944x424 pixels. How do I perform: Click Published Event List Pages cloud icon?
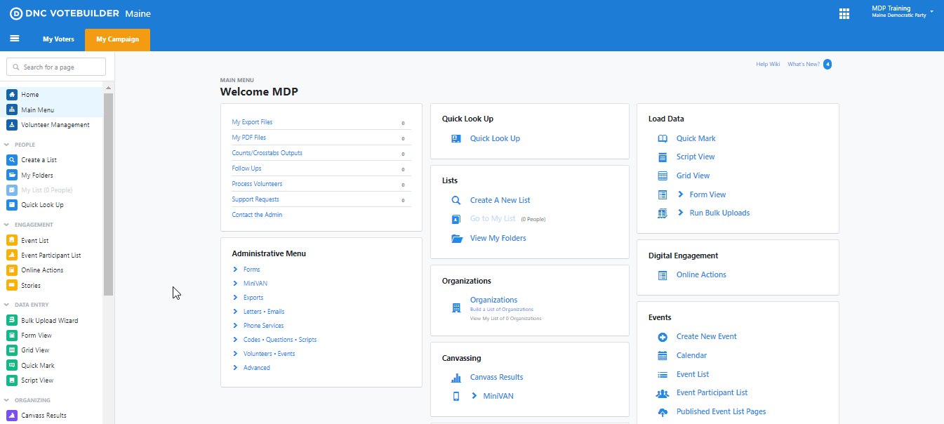click(663, 412)
